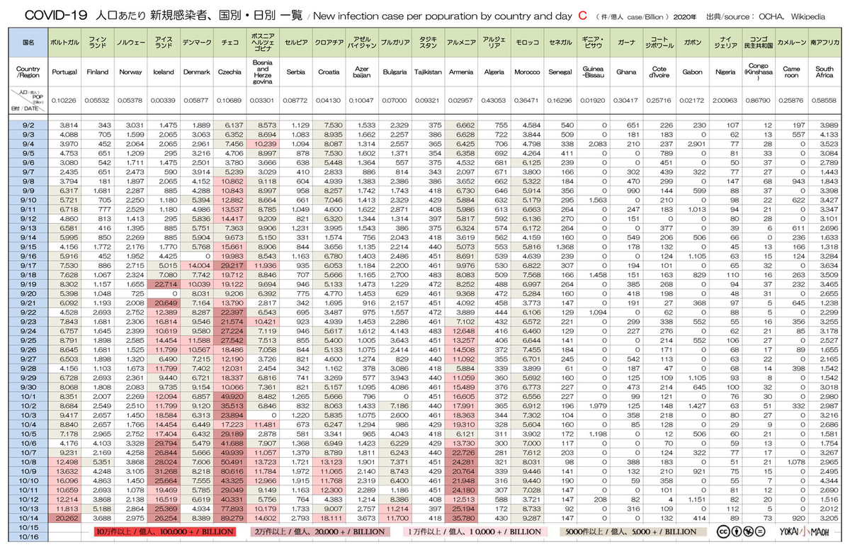
Task: Select the Bosnia and Herzegovina column header
Action: (261, 72)
